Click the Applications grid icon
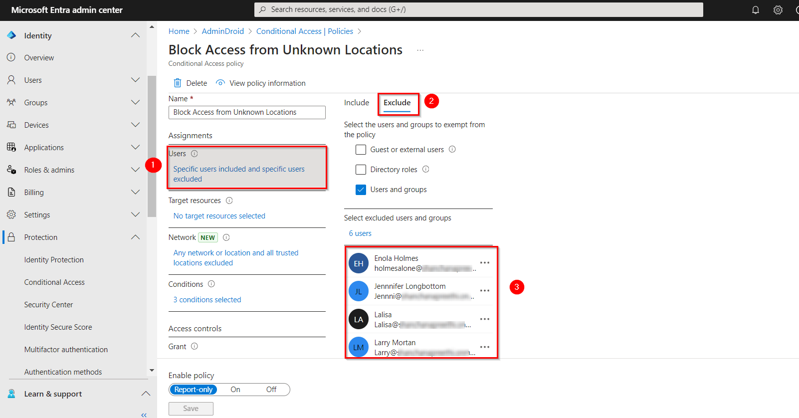The width and height of the screenshot is (799, 418). (11, 147)
